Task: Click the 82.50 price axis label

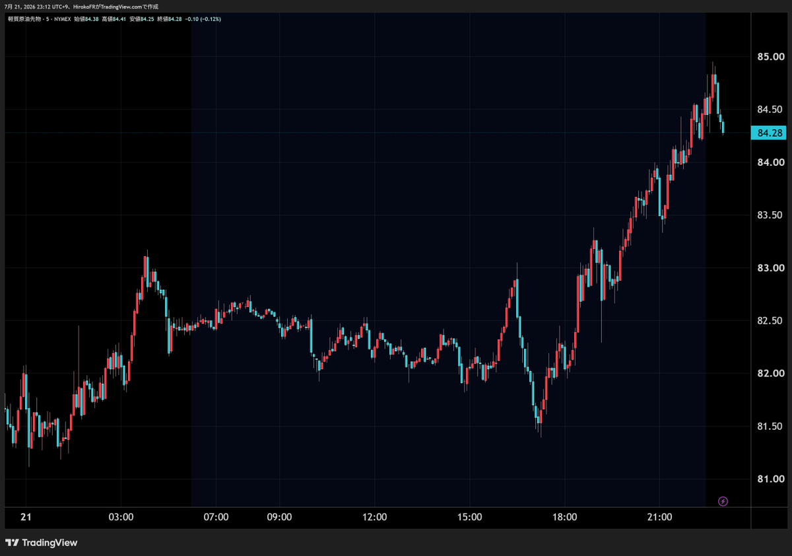Action: (770, 321)
